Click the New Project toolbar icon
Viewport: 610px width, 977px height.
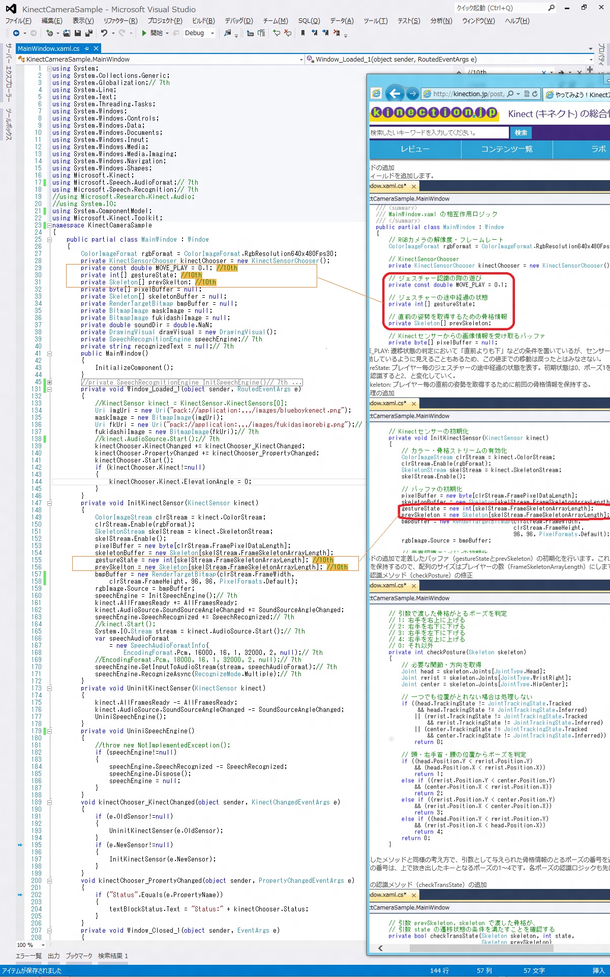pyautogui.click(x=49, y=33)
